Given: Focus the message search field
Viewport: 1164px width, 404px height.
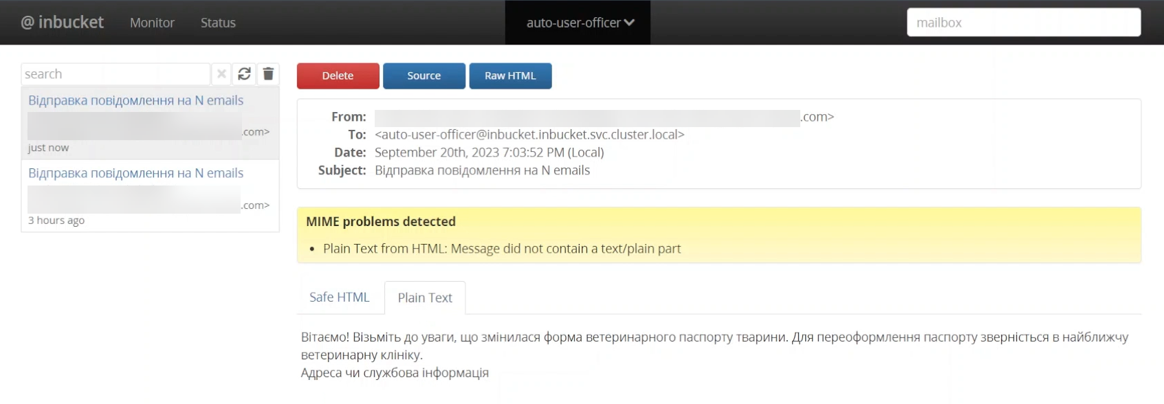Looking at the screenshot, I should (116, 74).
